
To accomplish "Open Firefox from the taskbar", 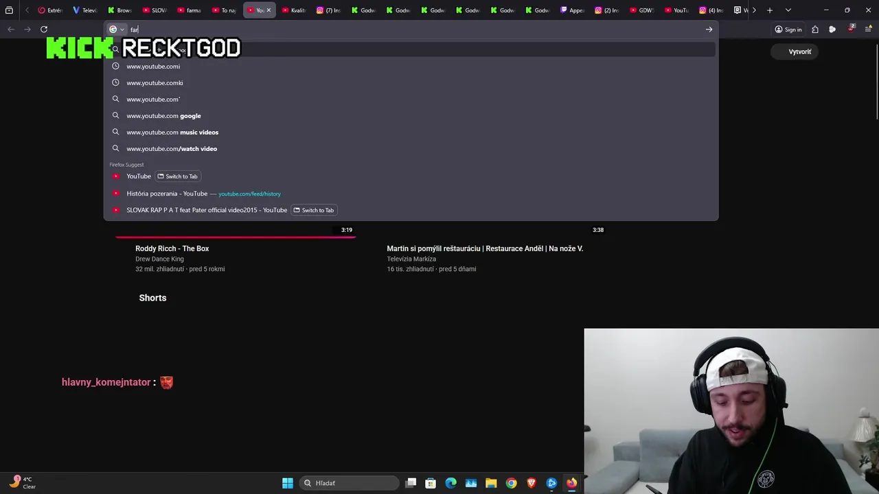I will pos(571,483).
